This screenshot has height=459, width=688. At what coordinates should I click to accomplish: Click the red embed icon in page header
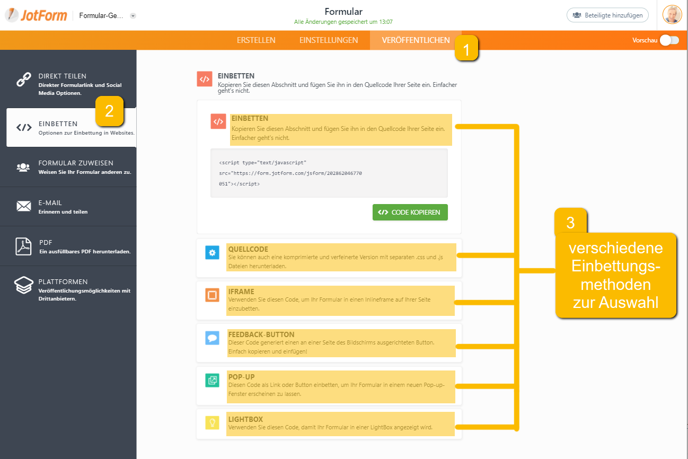(205, 79)
